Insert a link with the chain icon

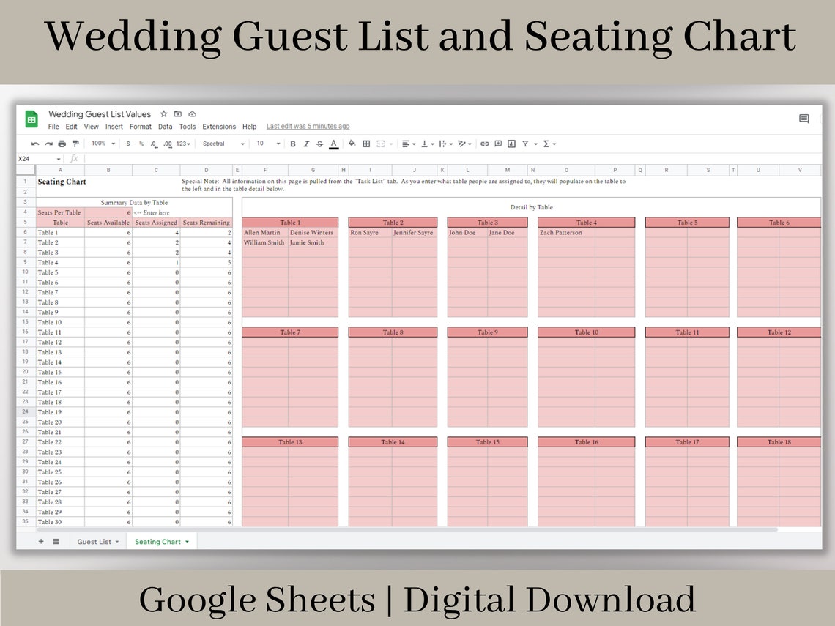pyautogui.click(x=484, y=144)
